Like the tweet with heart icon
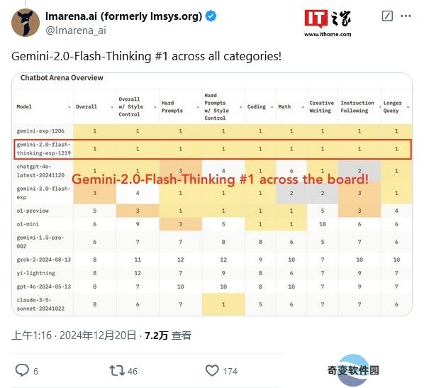Screen dimensions: 424x388 click(212, 370)
